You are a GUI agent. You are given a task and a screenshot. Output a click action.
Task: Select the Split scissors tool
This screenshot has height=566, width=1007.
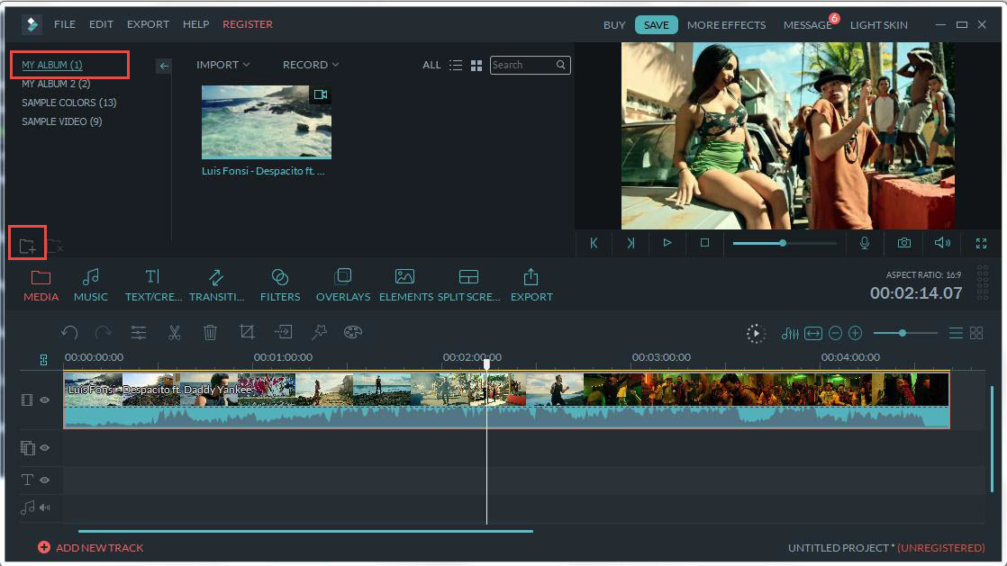point(174,332)
